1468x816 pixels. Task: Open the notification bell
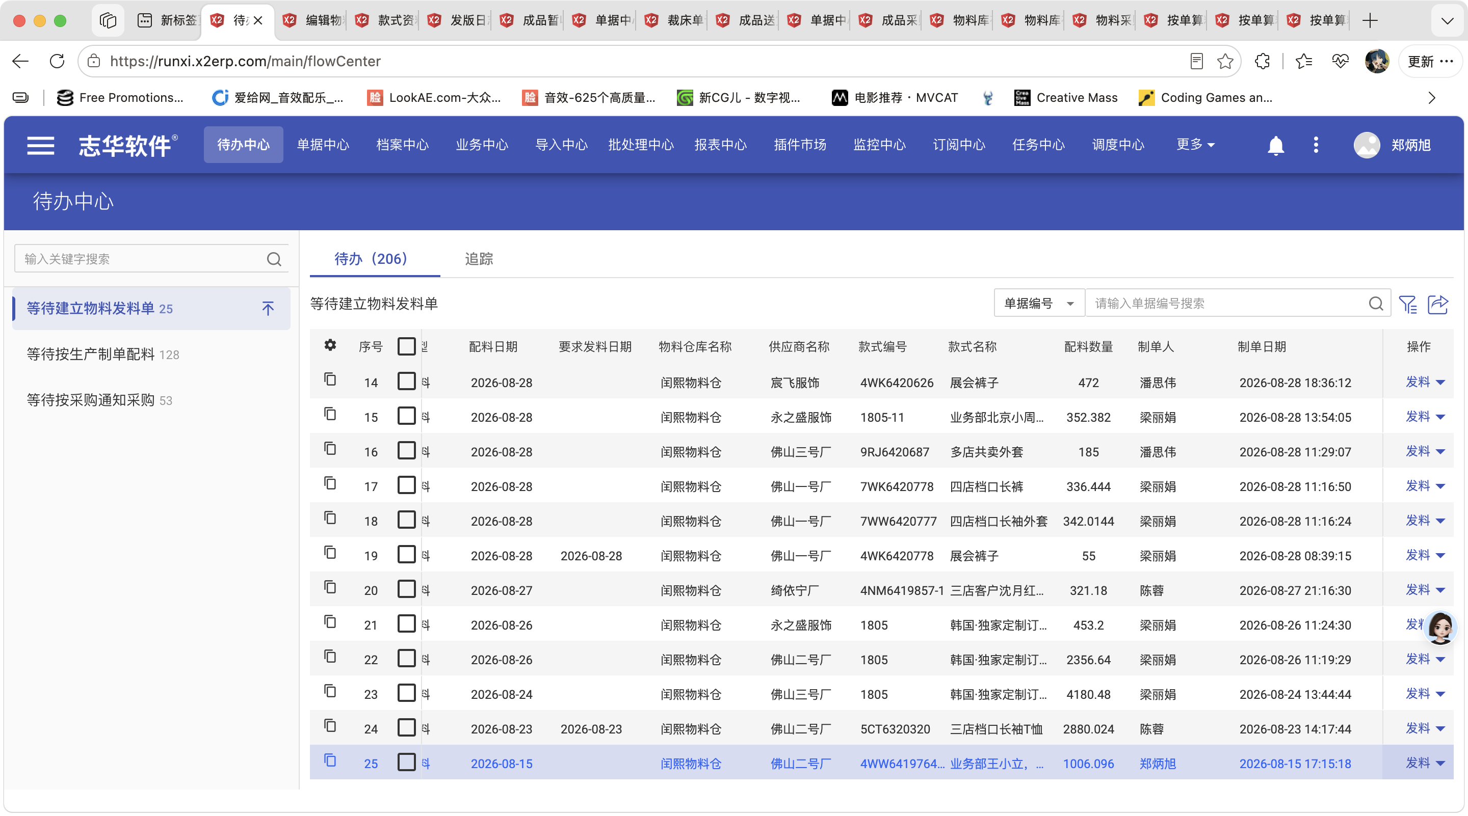(1275, 145)
